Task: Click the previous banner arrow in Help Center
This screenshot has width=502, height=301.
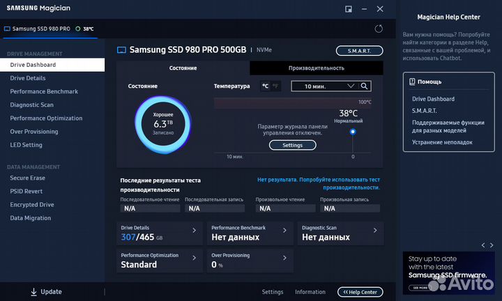Action: point(483,245)
